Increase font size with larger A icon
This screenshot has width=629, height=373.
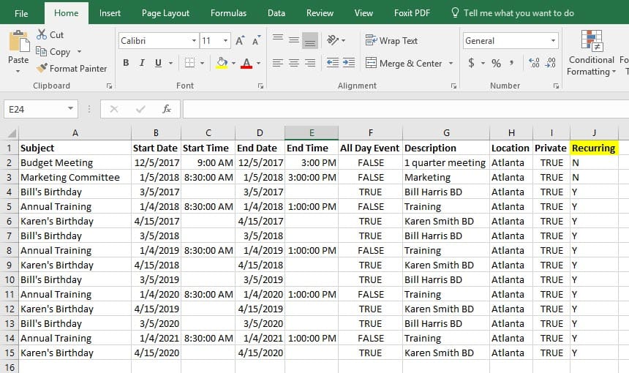click(242, 41)
